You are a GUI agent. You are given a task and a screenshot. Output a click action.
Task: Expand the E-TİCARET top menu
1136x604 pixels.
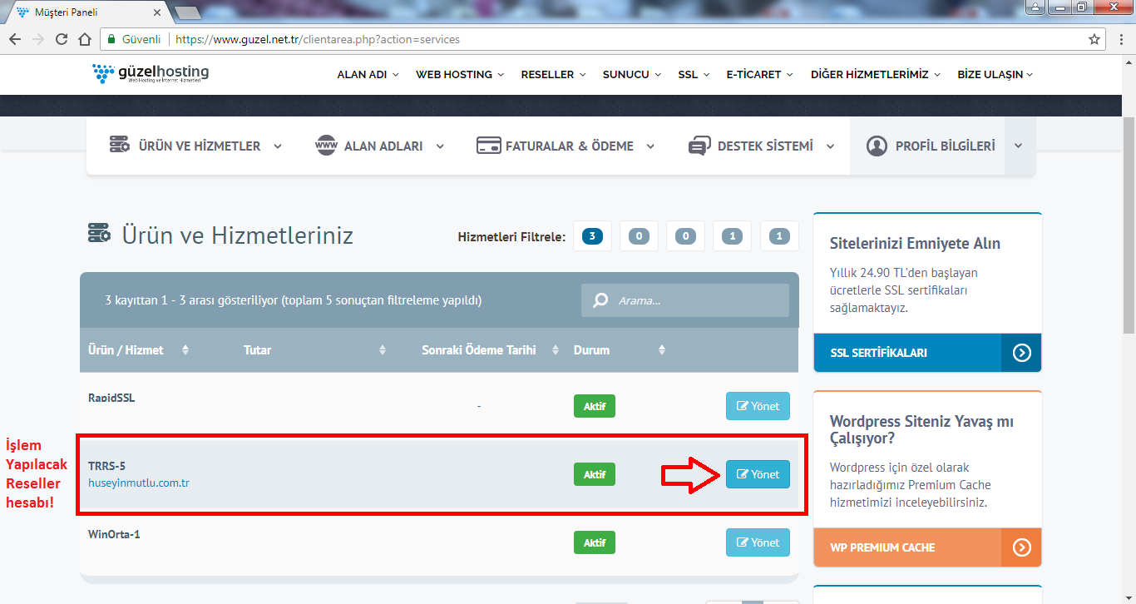(x=759, y=74)
